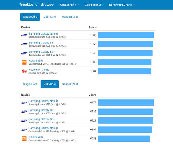Click the Score column header in the lower table
Screen dimensions: 173x148
pos(92,95)
